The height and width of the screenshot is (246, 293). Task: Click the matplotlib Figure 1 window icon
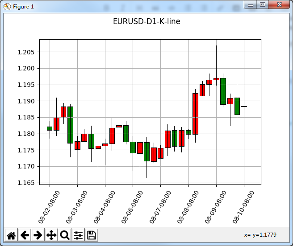pyautogui.click(x=7, y=7)
